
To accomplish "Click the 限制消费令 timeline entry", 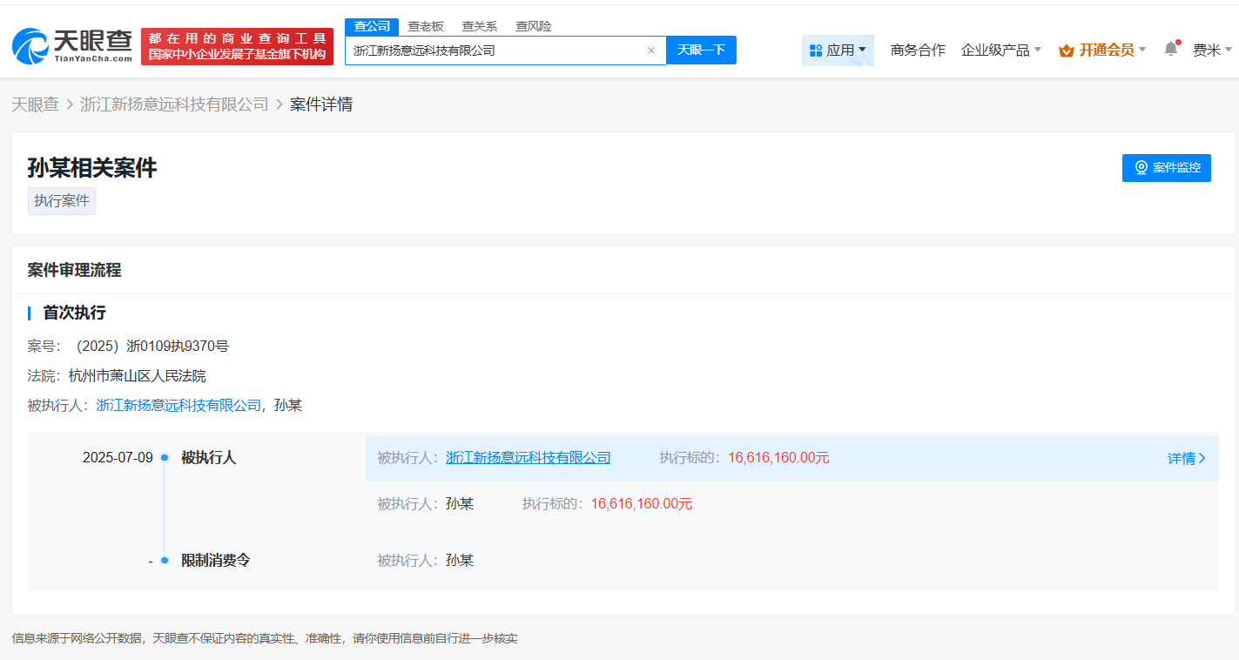I will click(216, 561).
